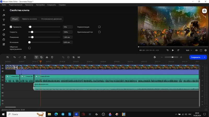
Task: Click the Громкость slider handle
Action: click(x=30, y=27)
